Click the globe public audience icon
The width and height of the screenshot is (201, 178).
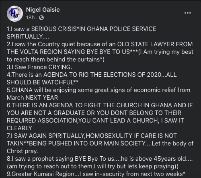point(41,18)
